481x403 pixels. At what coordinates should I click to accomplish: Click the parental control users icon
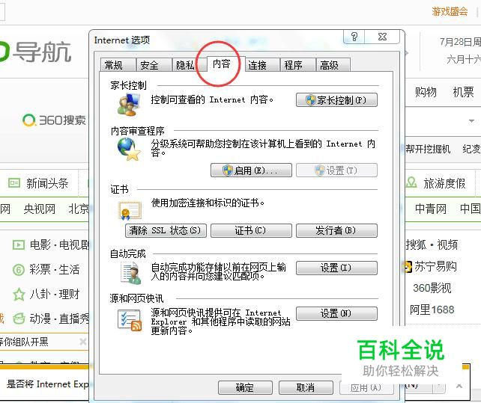coord(129,105)
